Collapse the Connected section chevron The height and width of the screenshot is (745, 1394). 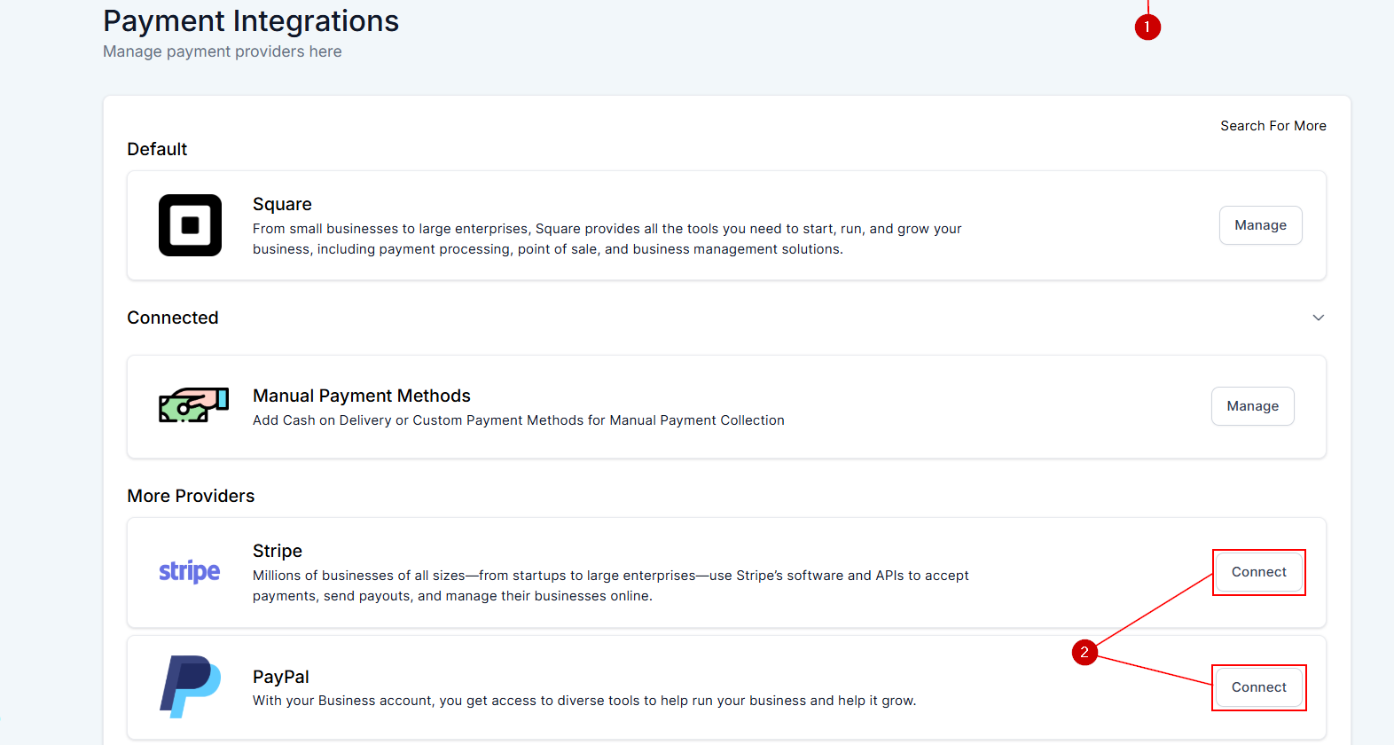1318,318
